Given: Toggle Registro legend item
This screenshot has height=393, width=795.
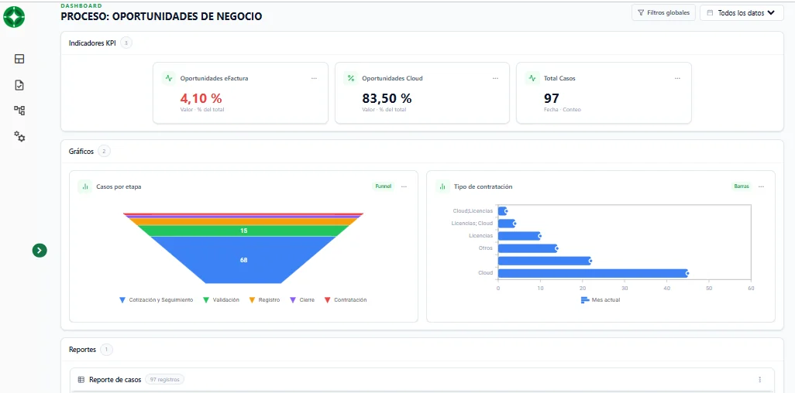Looking at the screenshot, I should (x=264, y=300).
